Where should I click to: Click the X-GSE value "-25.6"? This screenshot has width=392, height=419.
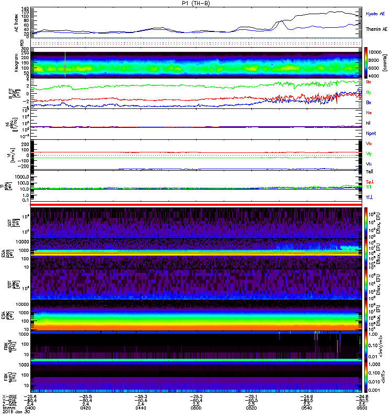pos(30,396)
